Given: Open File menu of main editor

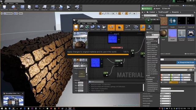Looking at the screenshot, I should click(2, 3).
